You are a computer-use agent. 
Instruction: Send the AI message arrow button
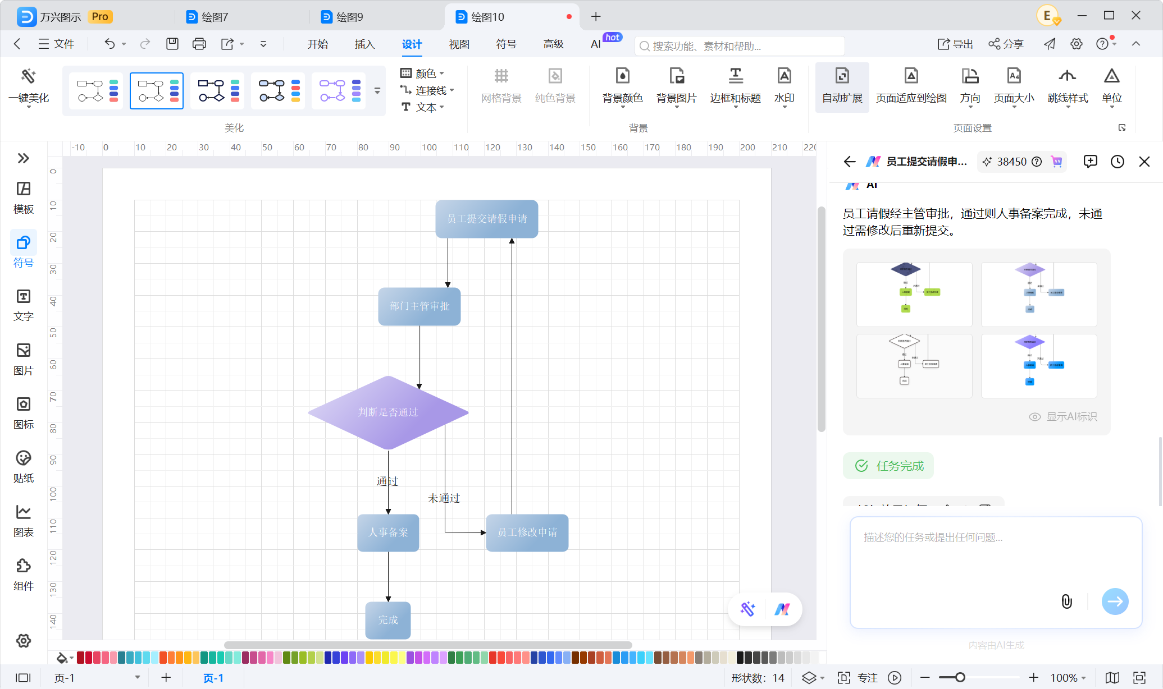1115,601
